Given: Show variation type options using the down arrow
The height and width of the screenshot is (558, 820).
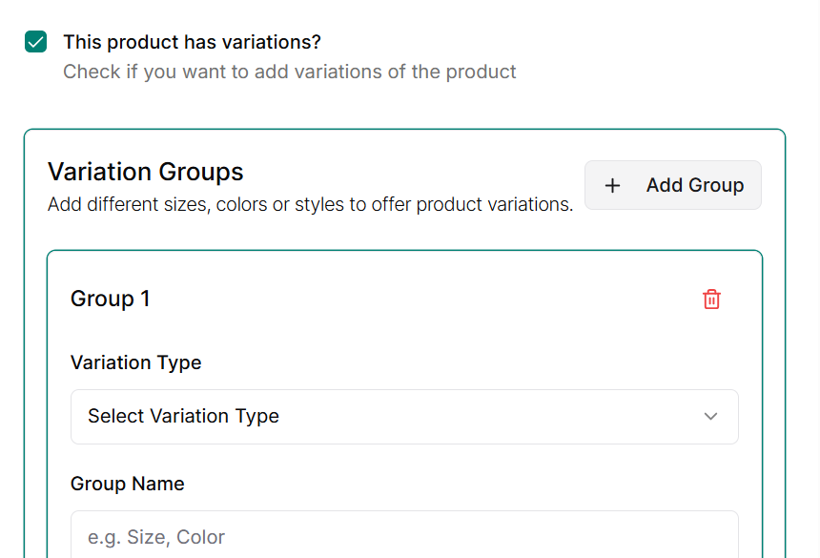Looking at the screenshot, I should point(710,417).
